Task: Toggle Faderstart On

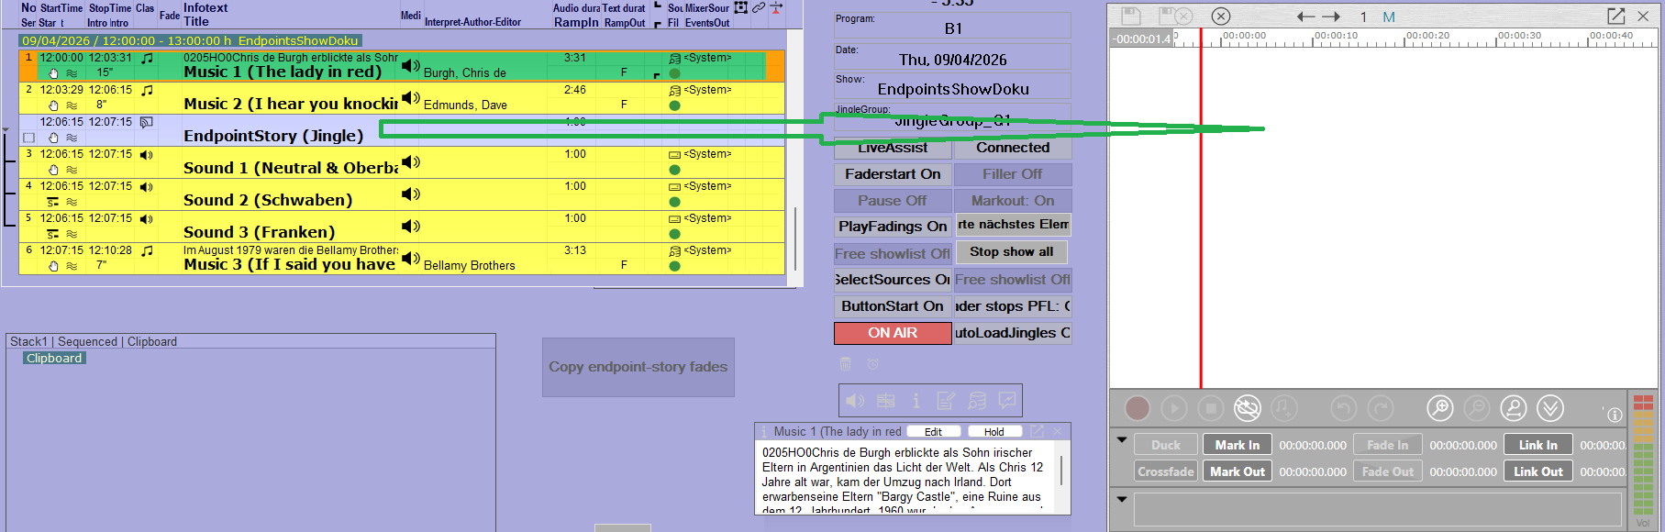Action: 893,174
